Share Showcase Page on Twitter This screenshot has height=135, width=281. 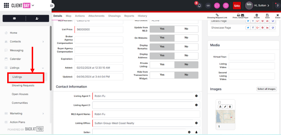[x=248, y=28]
